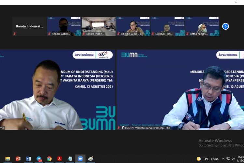Select the Sulistyo Han video thumbnail
Screen dimensions: 244x163
[168, 26]
